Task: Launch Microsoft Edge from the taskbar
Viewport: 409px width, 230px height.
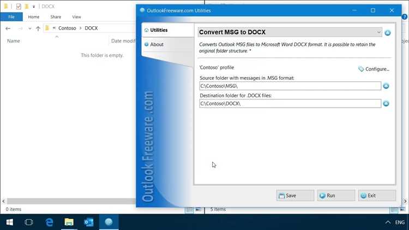Action: (x=49, y=222)
